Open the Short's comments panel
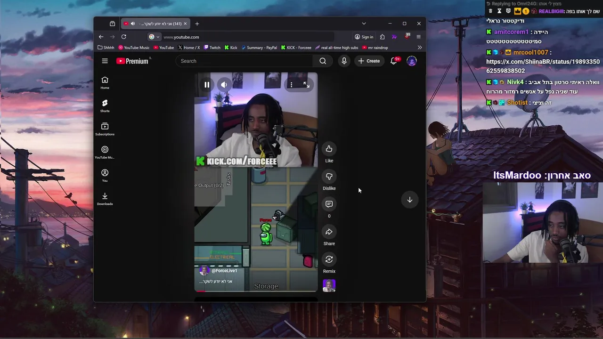 tap(329, 204)
